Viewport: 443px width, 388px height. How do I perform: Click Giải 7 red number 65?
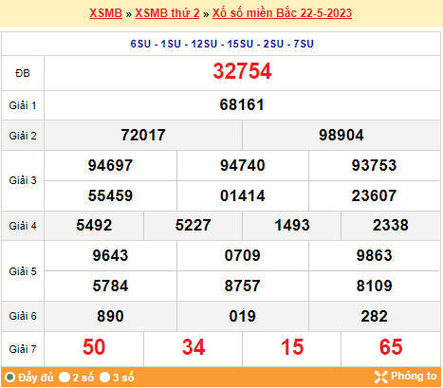pos(391,347)
